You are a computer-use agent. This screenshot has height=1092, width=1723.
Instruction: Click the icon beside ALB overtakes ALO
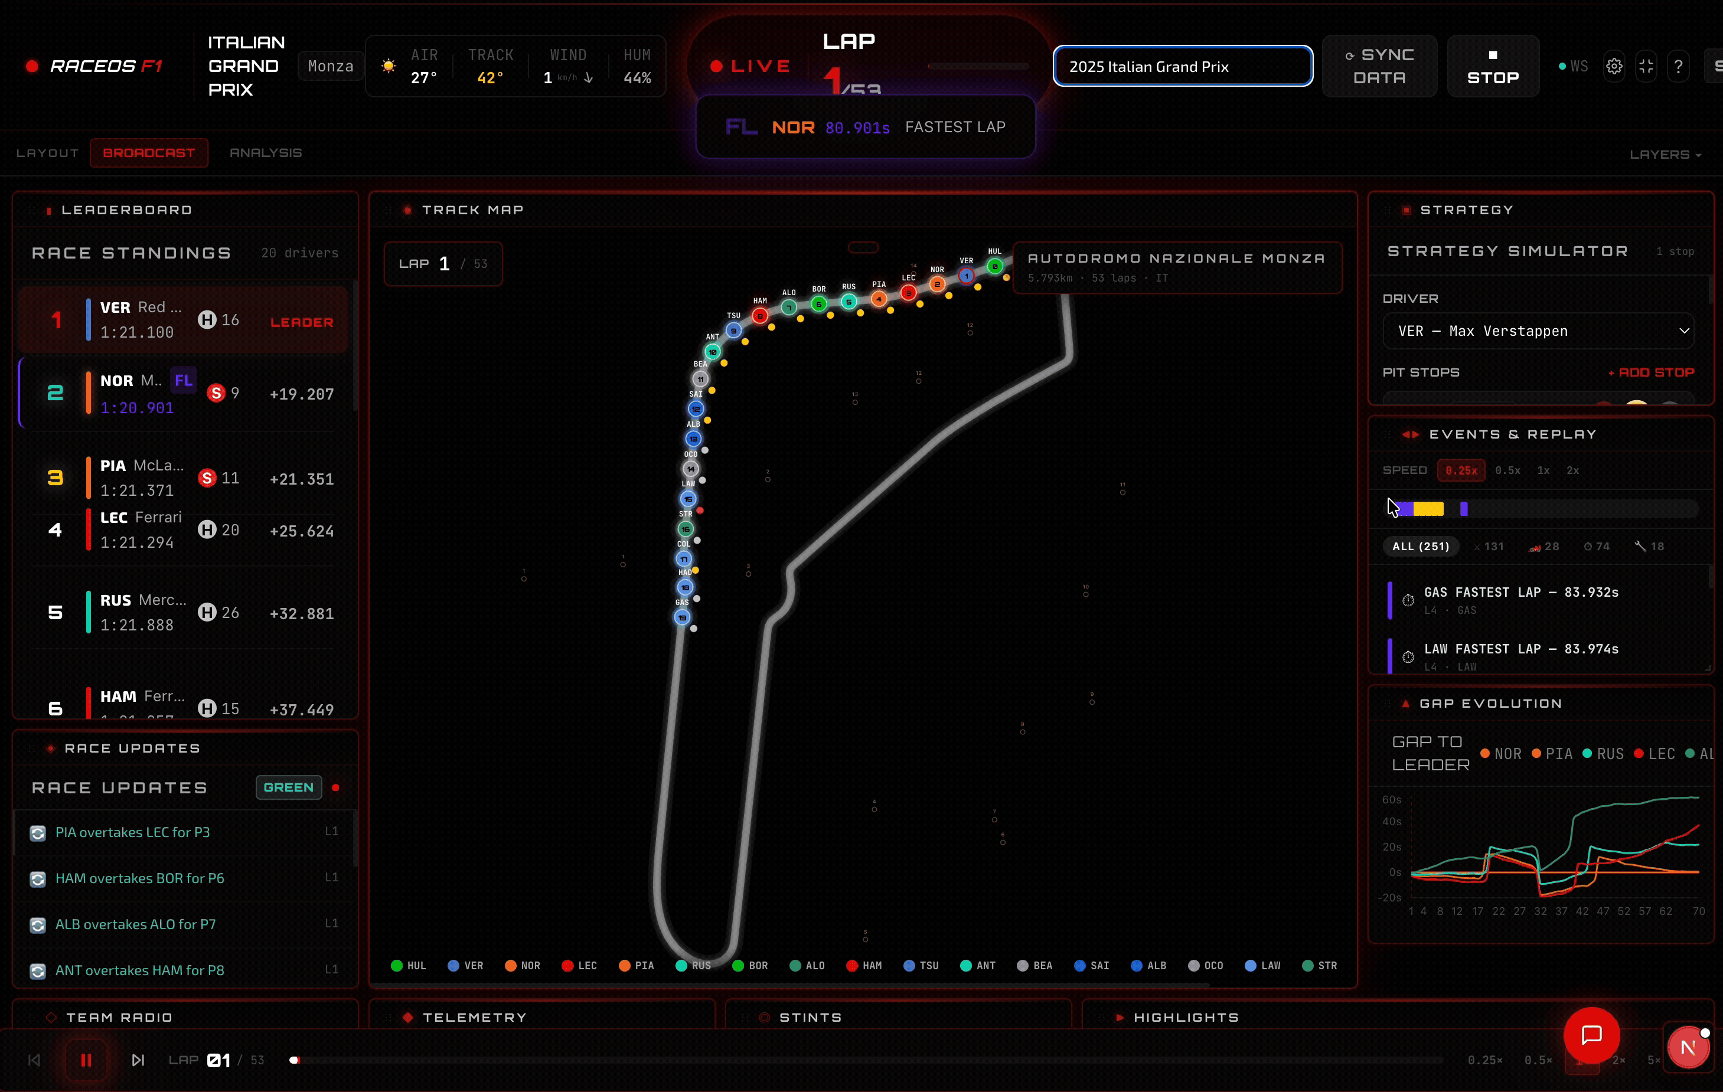38,926
